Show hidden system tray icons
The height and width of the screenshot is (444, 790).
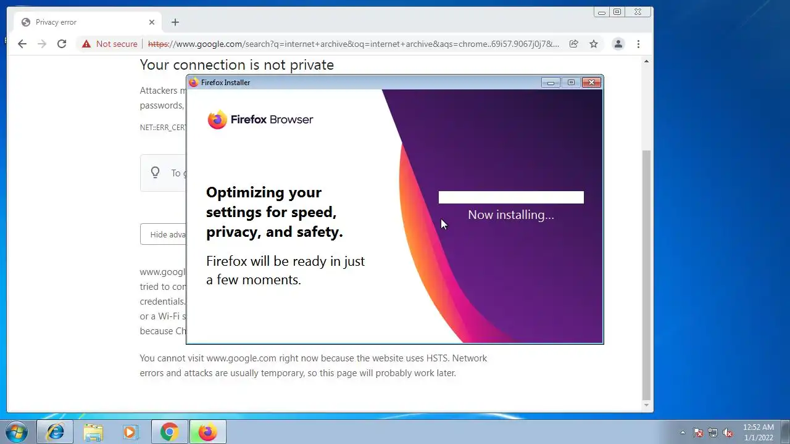[x=683, y=432]
